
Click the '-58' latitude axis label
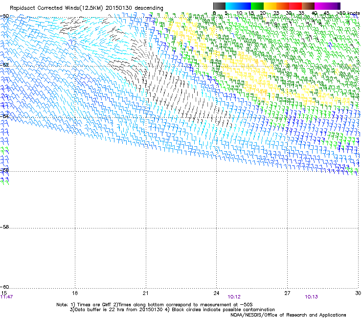(x=4, y=227)
